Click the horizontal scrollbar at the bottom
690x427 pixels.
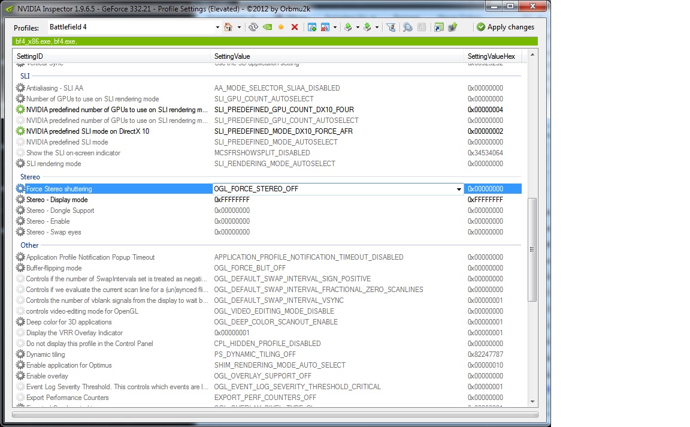click(x=275, y=414)
